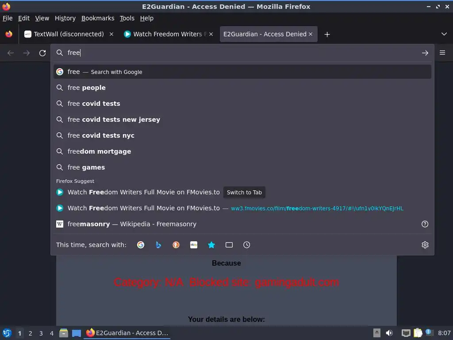This screenshot has height=340, width=453.
Task: Open the Firefox application menu (hamburger)
Action: (x=442, y=53)
